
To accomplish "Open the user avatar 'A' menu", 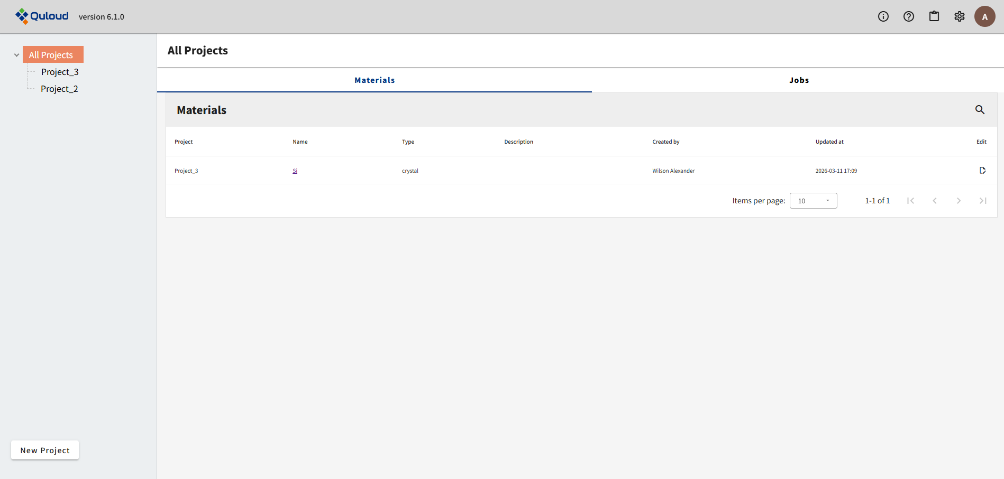I will 984,16.
